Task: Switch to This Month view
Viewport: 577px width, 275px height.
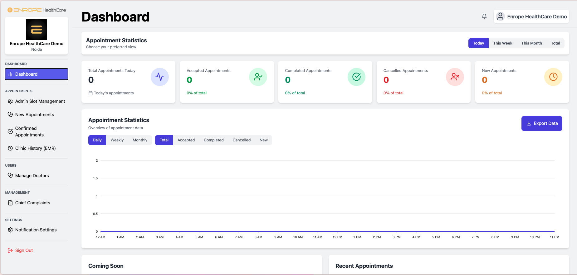Action: pos(531,43)
